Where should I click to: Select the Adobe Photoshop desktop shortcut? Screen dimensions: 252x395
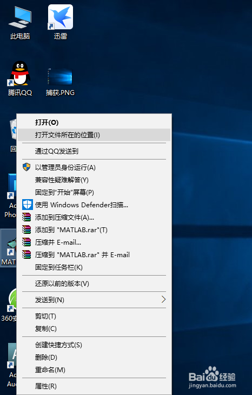point(10,195)
